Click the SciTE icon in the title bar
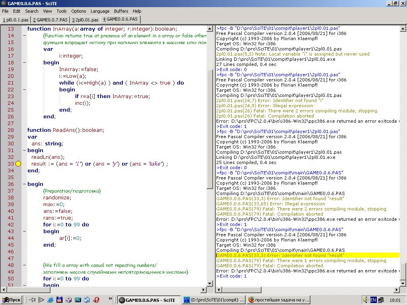 (4, 3)
